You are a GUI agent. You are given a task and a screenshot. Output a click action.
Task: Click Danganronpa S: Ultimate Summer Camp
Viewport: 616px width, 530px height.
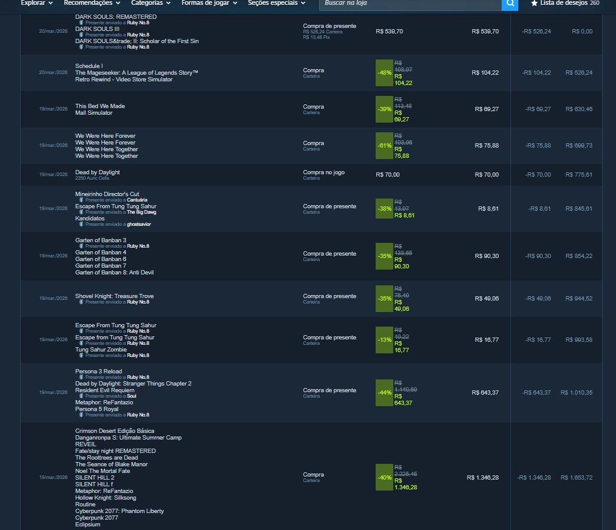point(129,438)
